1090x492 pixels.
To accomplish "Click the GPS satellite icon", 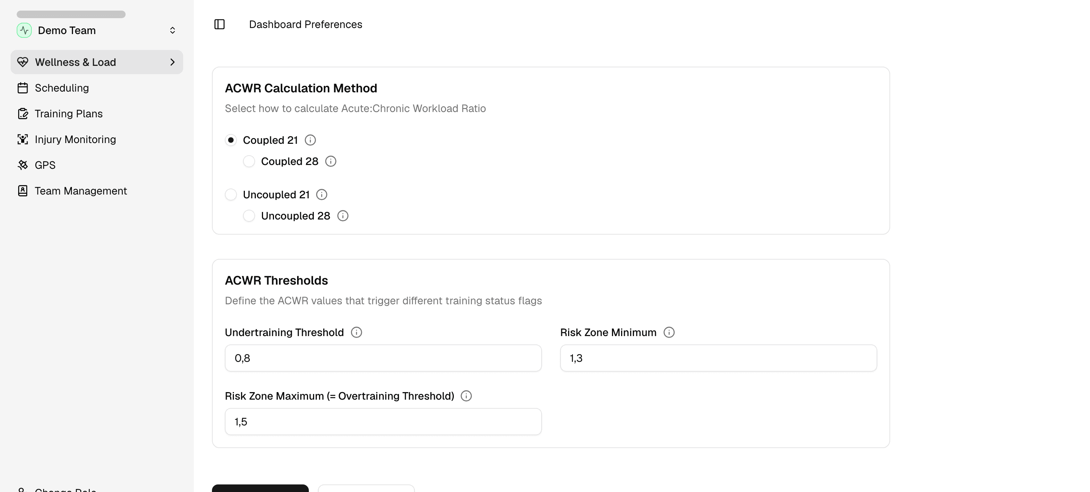I will [x=23, y=165].
